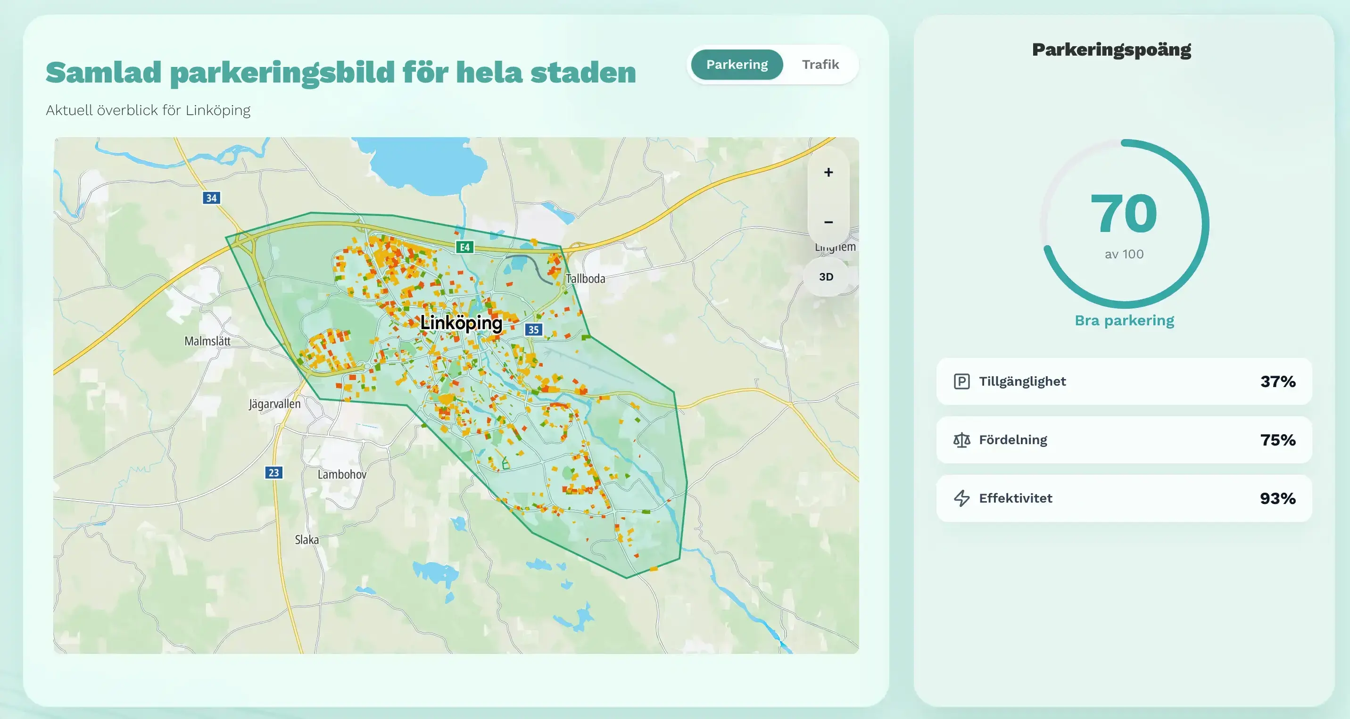Click the P icon next to Tillgänglighet

[x=962, y=381]
